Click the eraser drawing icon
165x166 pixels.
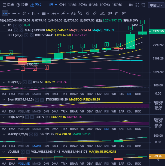coord(87,13)
